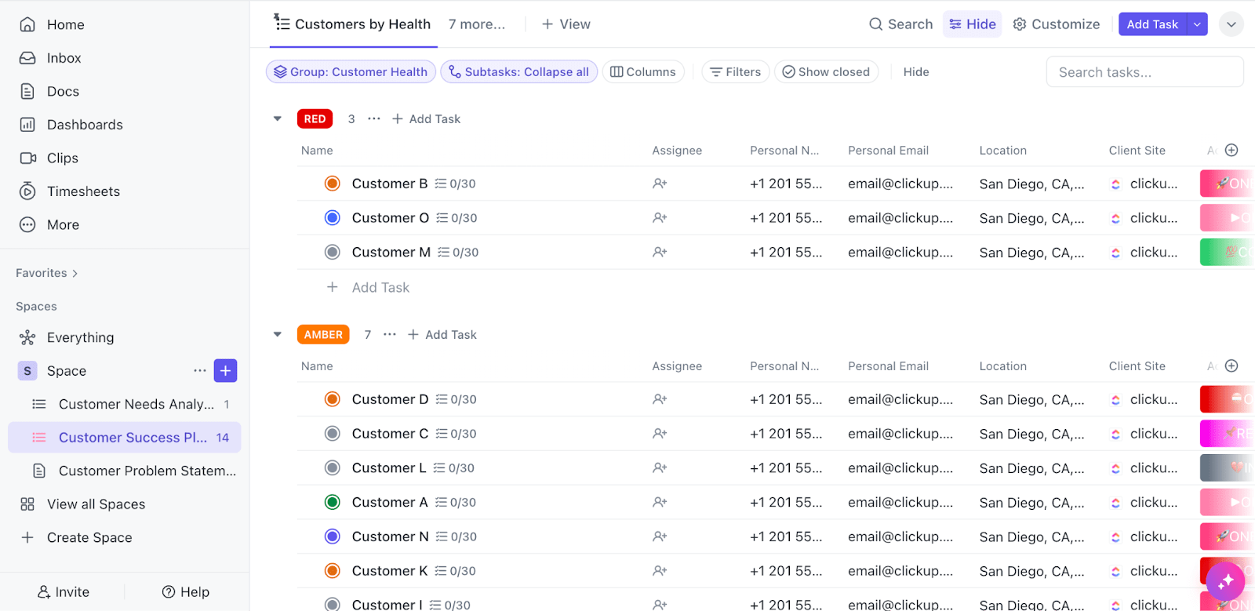Click the Invite button
The width and height of the screenshot is (1255, 611).
64,592
